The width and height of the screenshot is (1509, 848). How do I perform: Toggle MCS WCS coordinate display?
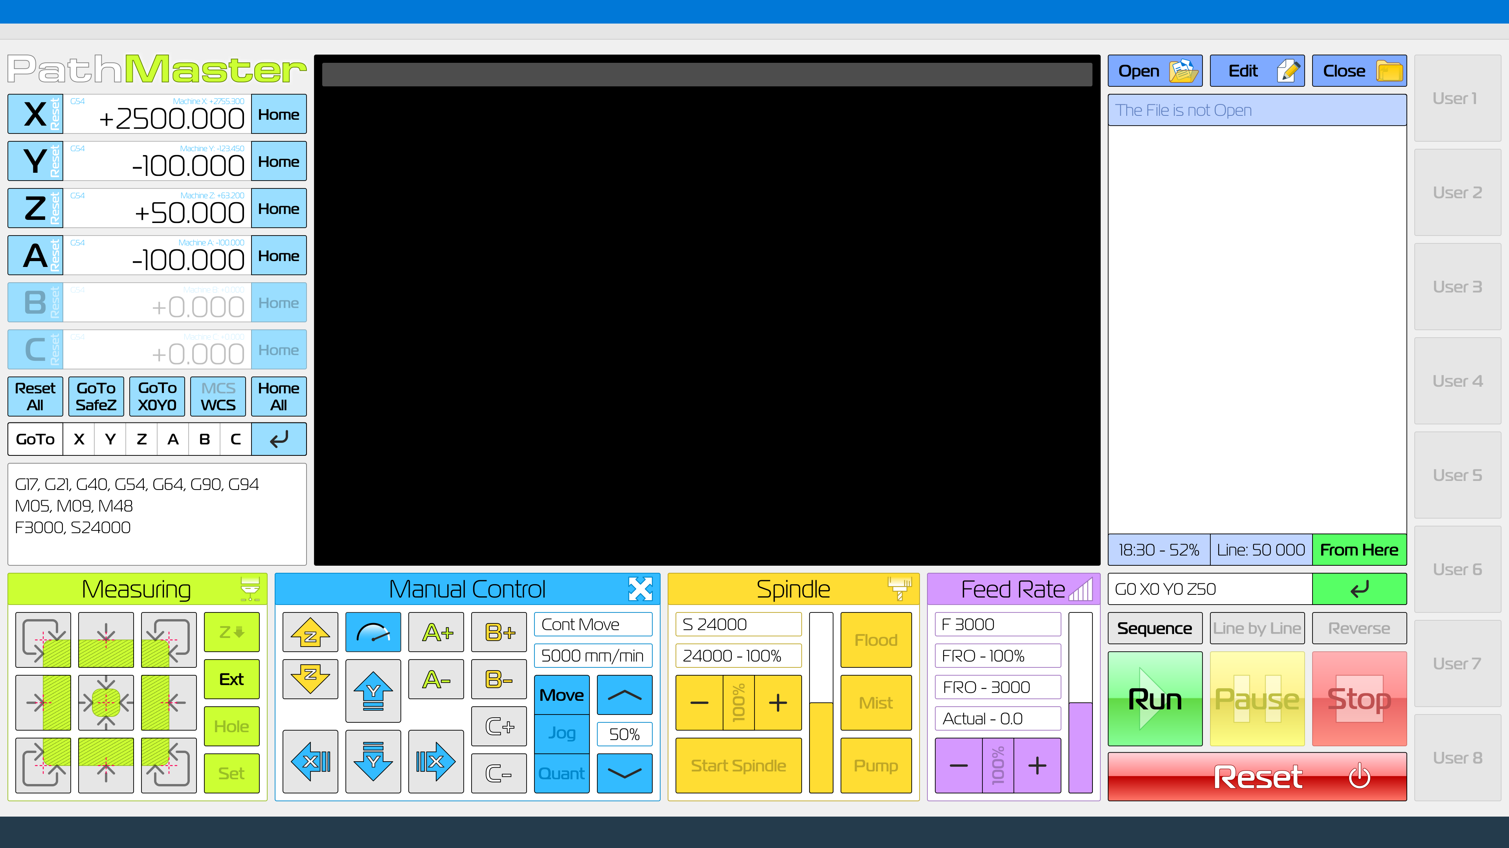218,396
